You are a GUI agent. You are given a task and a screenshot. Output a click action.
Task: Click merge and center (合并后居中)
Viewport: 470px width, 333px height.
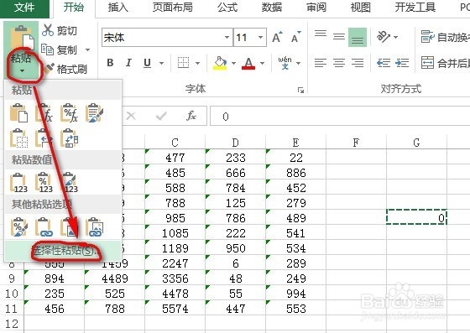(445, 63)
